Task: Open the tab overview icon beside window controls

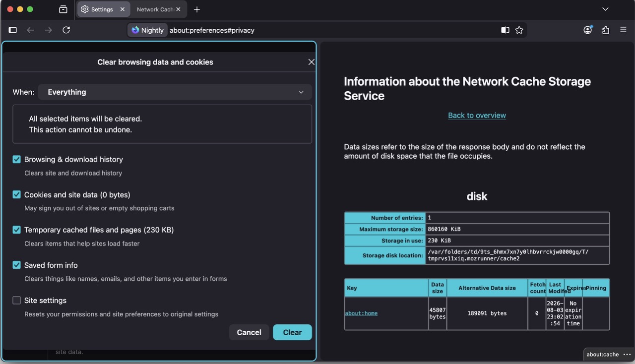Action: [63, 9]
